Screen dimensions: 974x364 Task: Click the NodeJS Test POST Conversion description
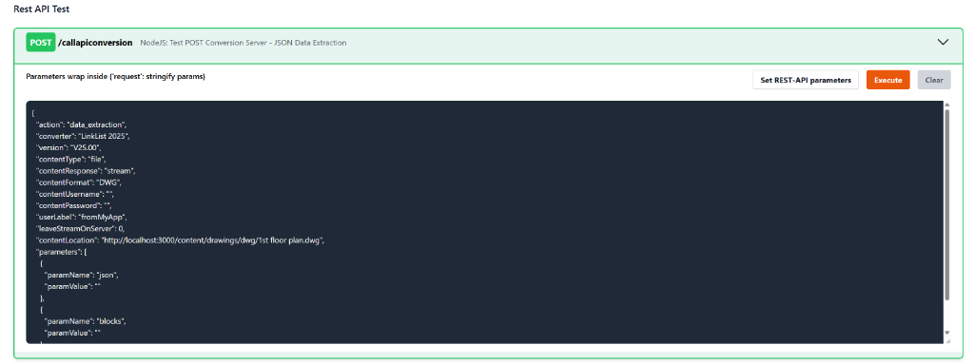(243, 43)
